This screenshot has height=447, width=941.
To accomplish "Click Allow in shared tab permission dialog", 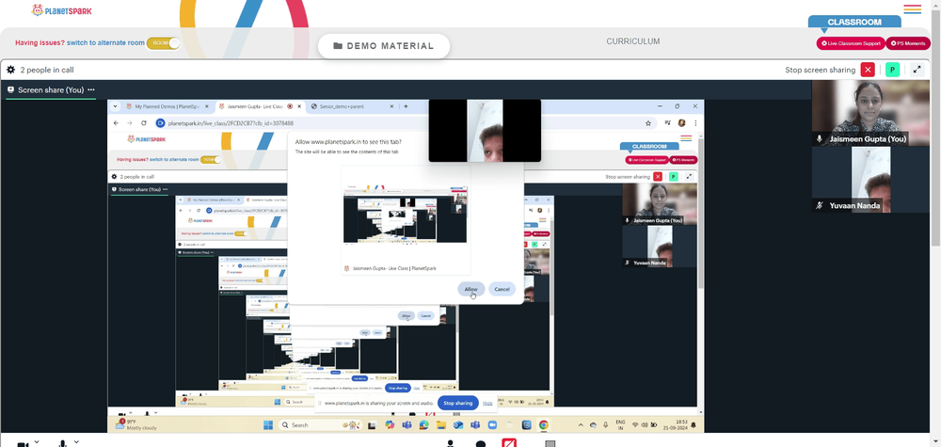I will point(471,289).
